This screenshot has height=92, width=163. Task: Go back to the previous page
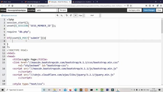pyautogui.click(x=2, y=6)
